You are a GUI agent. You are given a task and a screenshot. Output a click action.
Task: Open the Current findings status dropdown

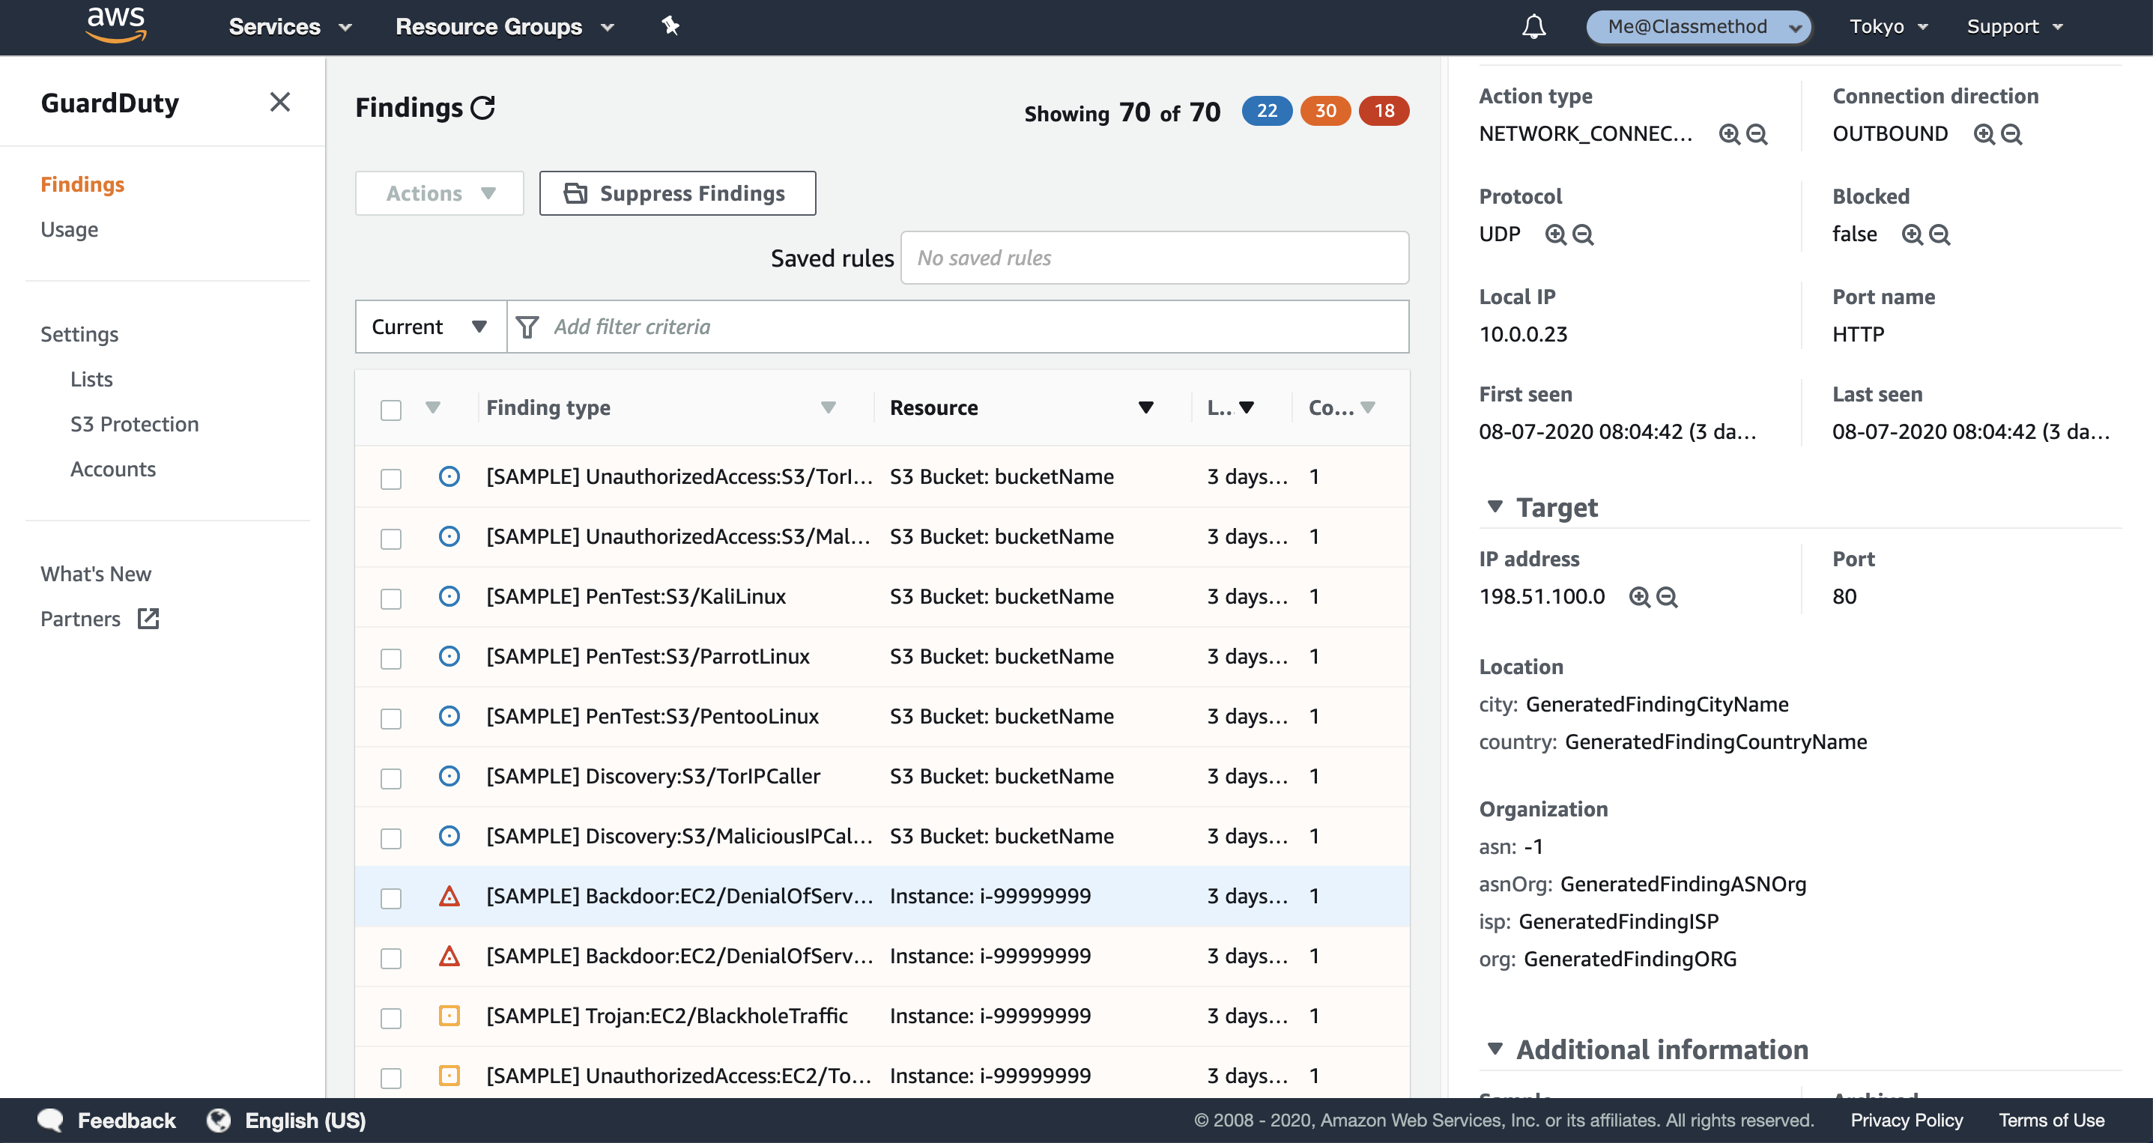click(x=431, y=327)
